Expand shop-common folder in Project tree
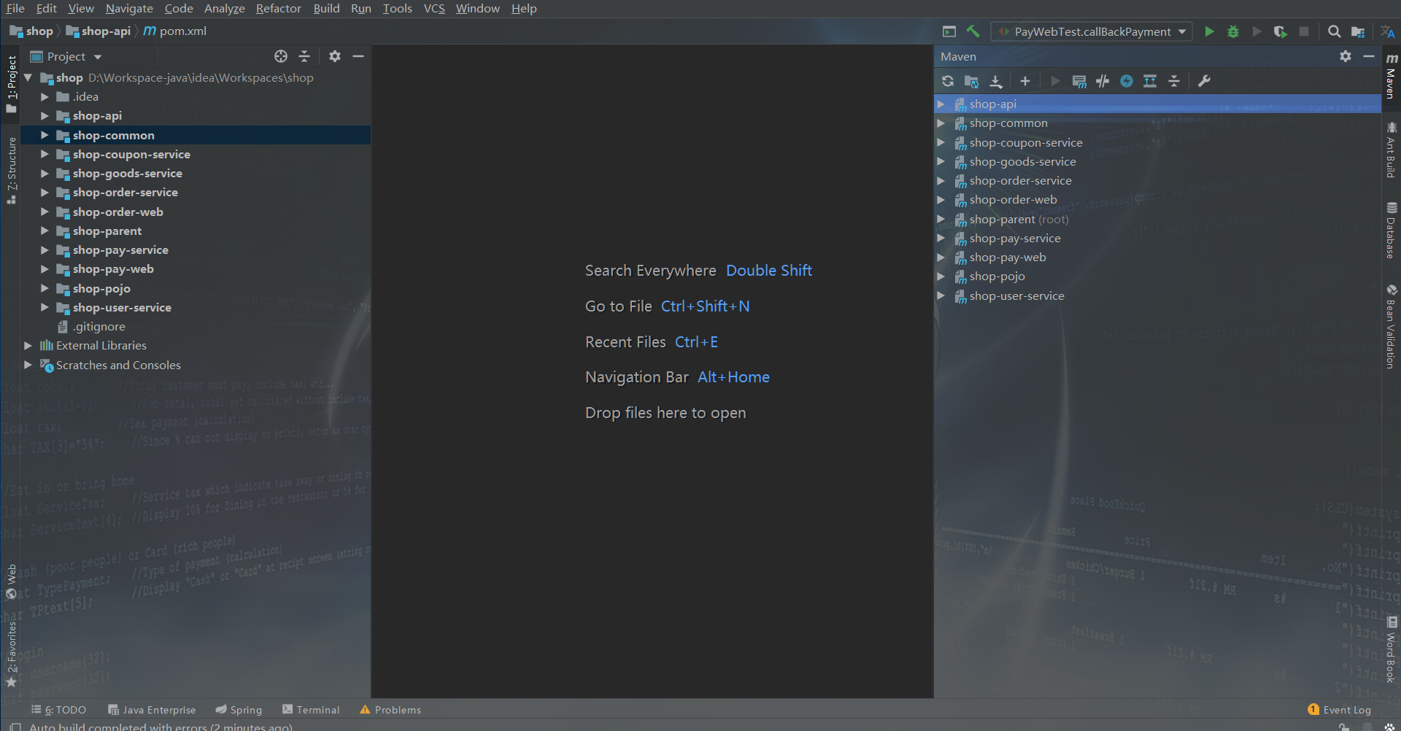The height and width of the screenshot is (731, 1401). (x=45, y=135)
